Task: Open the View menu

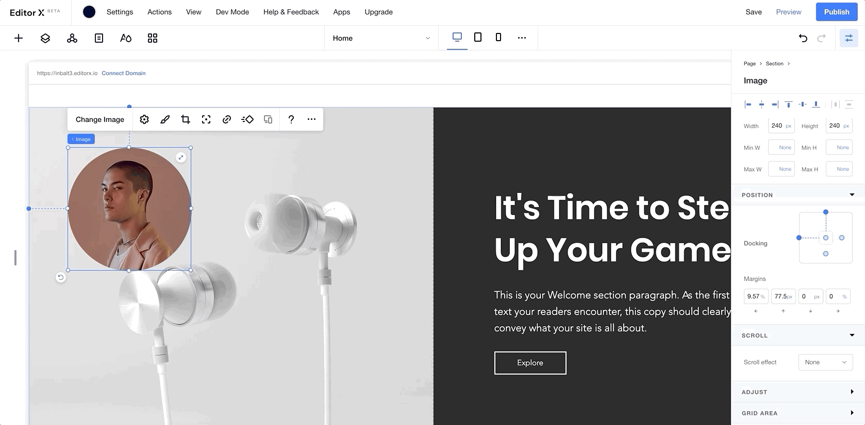Action: tap(193, 12)
